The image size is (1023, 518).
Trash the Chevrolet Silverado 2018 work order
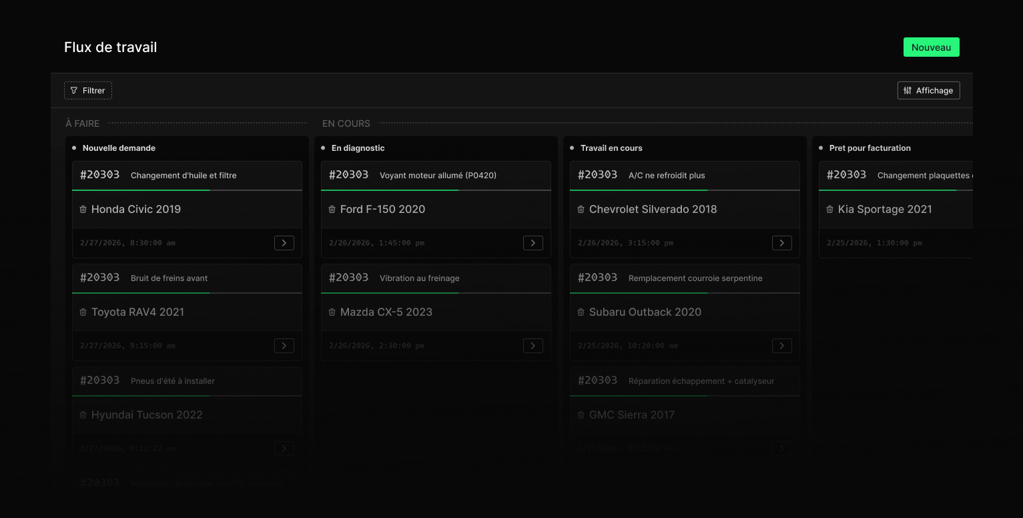pyautogui.click(x=581, y=210)
